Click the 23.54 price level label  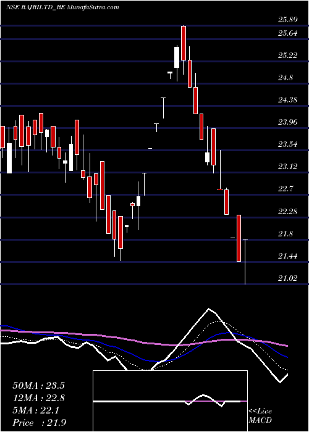(287, 144)
